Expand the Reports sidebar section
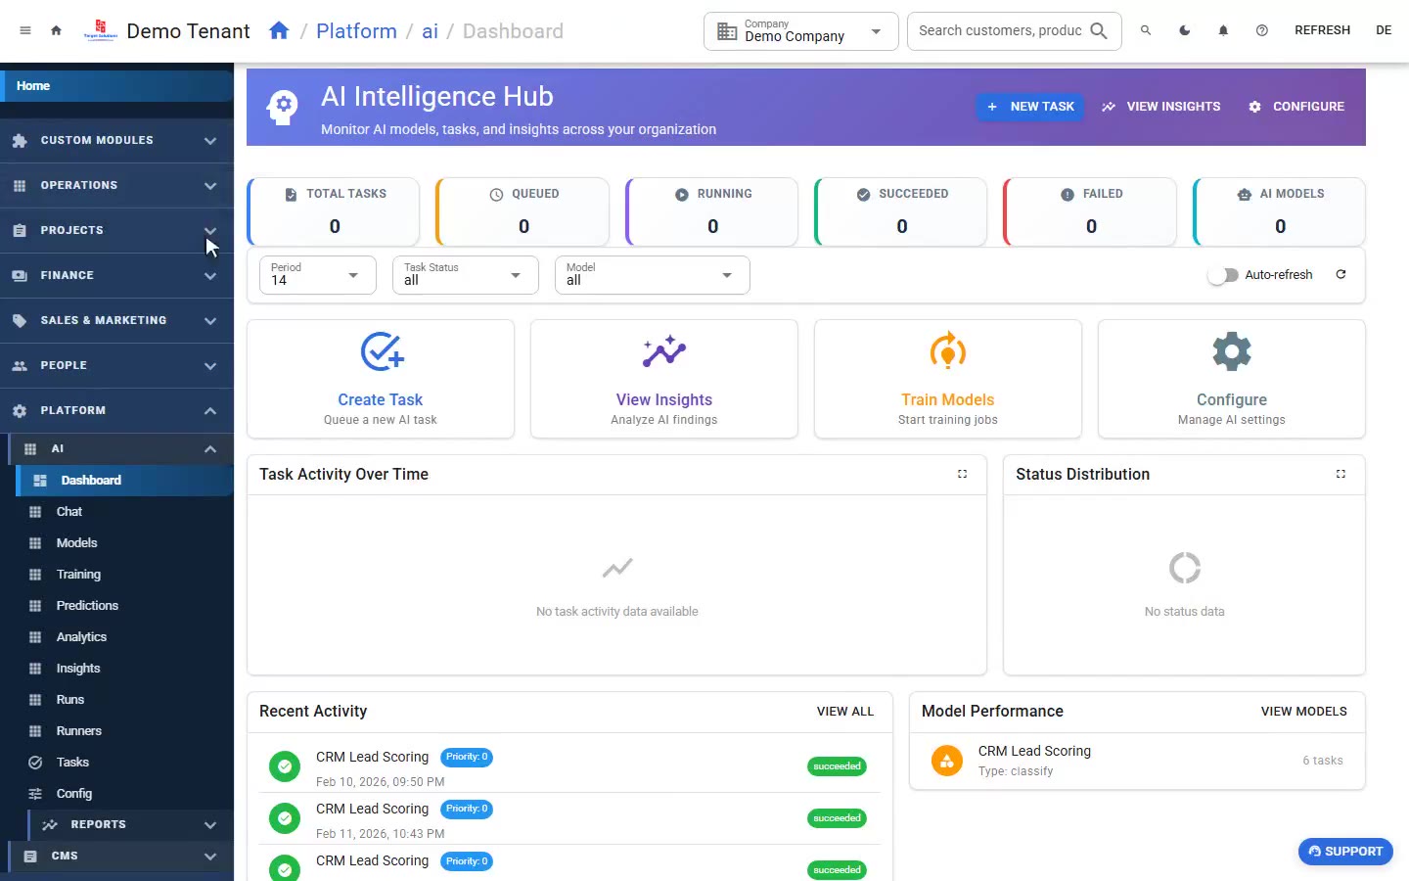 click(x=131, y=825)
